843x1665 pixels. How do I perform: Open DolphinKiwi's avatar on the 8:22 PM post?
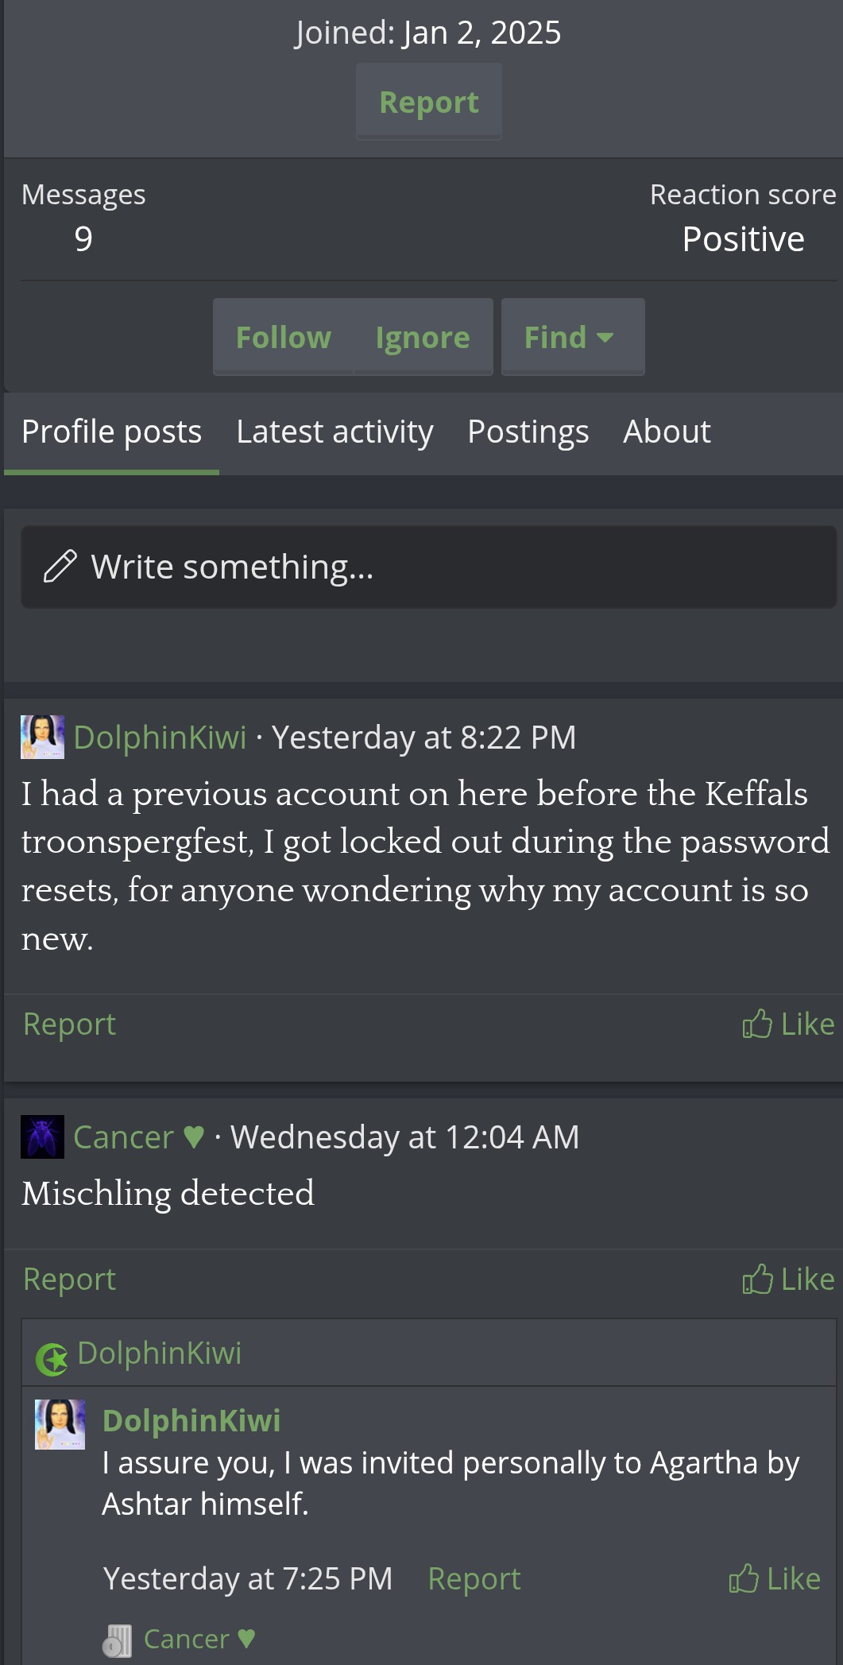click(x=42, y=737)
